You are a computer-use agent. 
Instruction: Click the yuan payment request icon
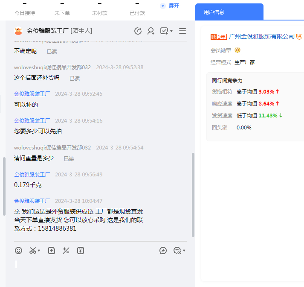pyautogui.click(x=80, y=251)
